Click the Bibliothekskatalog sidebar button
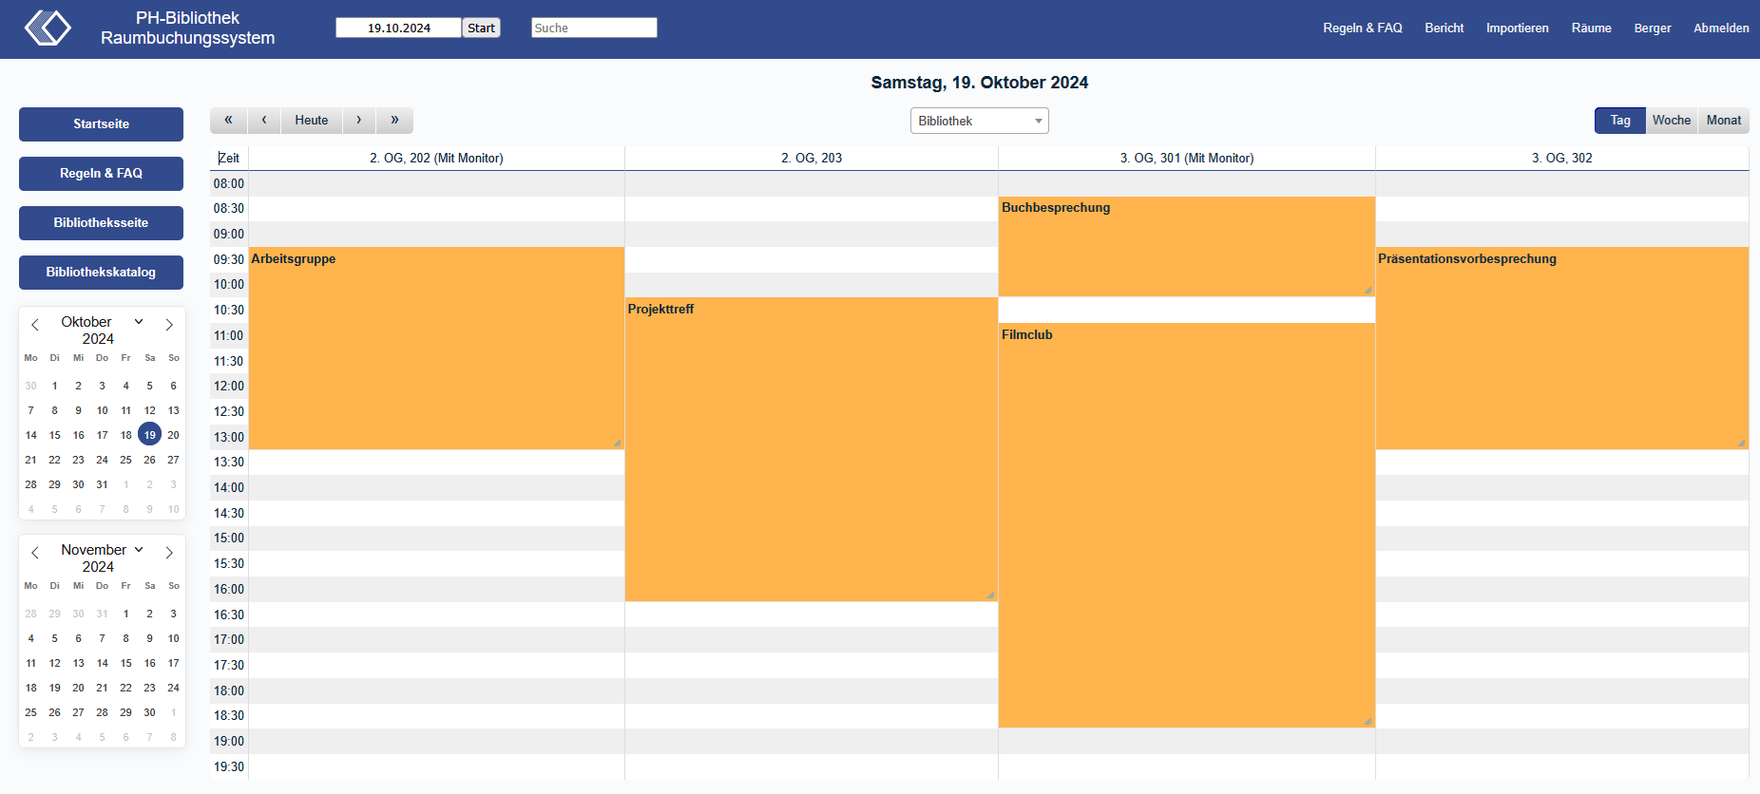This screenshot has width=1760, height=794. point(101,273)
